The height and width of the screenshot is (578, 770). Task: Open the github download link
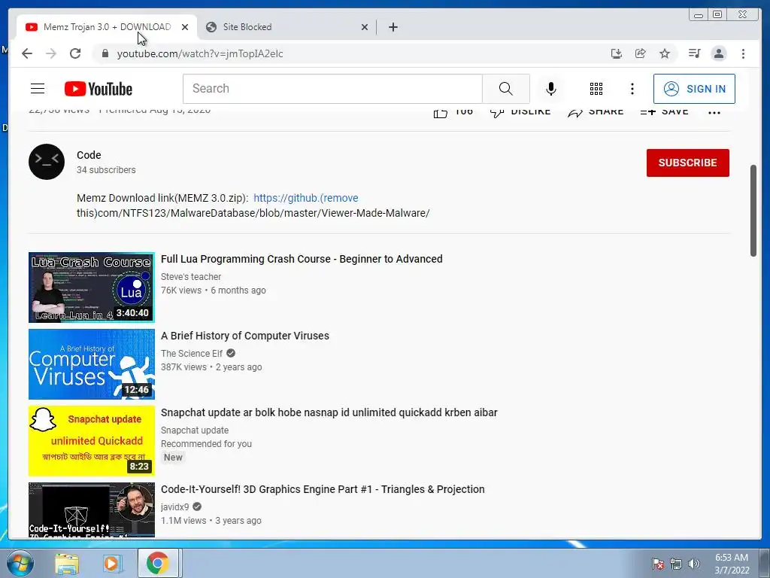tap(305, 198)
